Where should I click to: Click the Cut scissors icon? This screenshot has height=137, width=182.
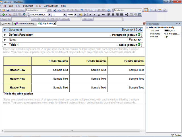click(55, 10)
